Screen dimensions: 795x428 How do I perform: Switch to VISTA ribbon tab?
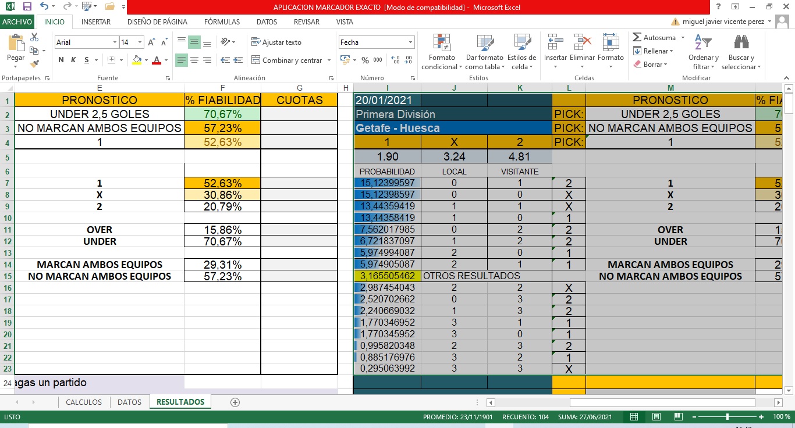345,22
